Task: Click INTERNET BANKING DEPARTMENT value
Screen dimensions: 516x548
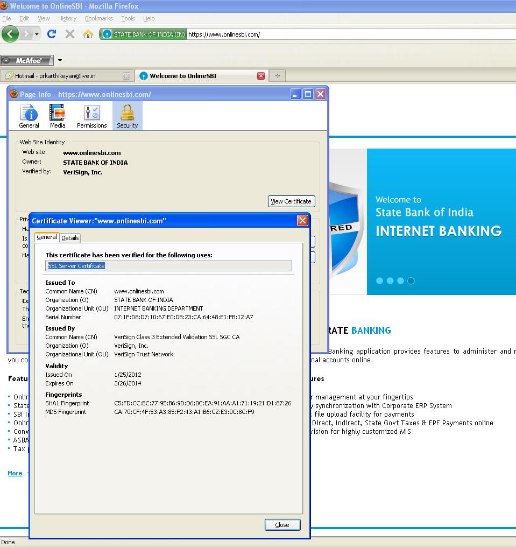Action: pyautogui.click(x=158, y=308)
